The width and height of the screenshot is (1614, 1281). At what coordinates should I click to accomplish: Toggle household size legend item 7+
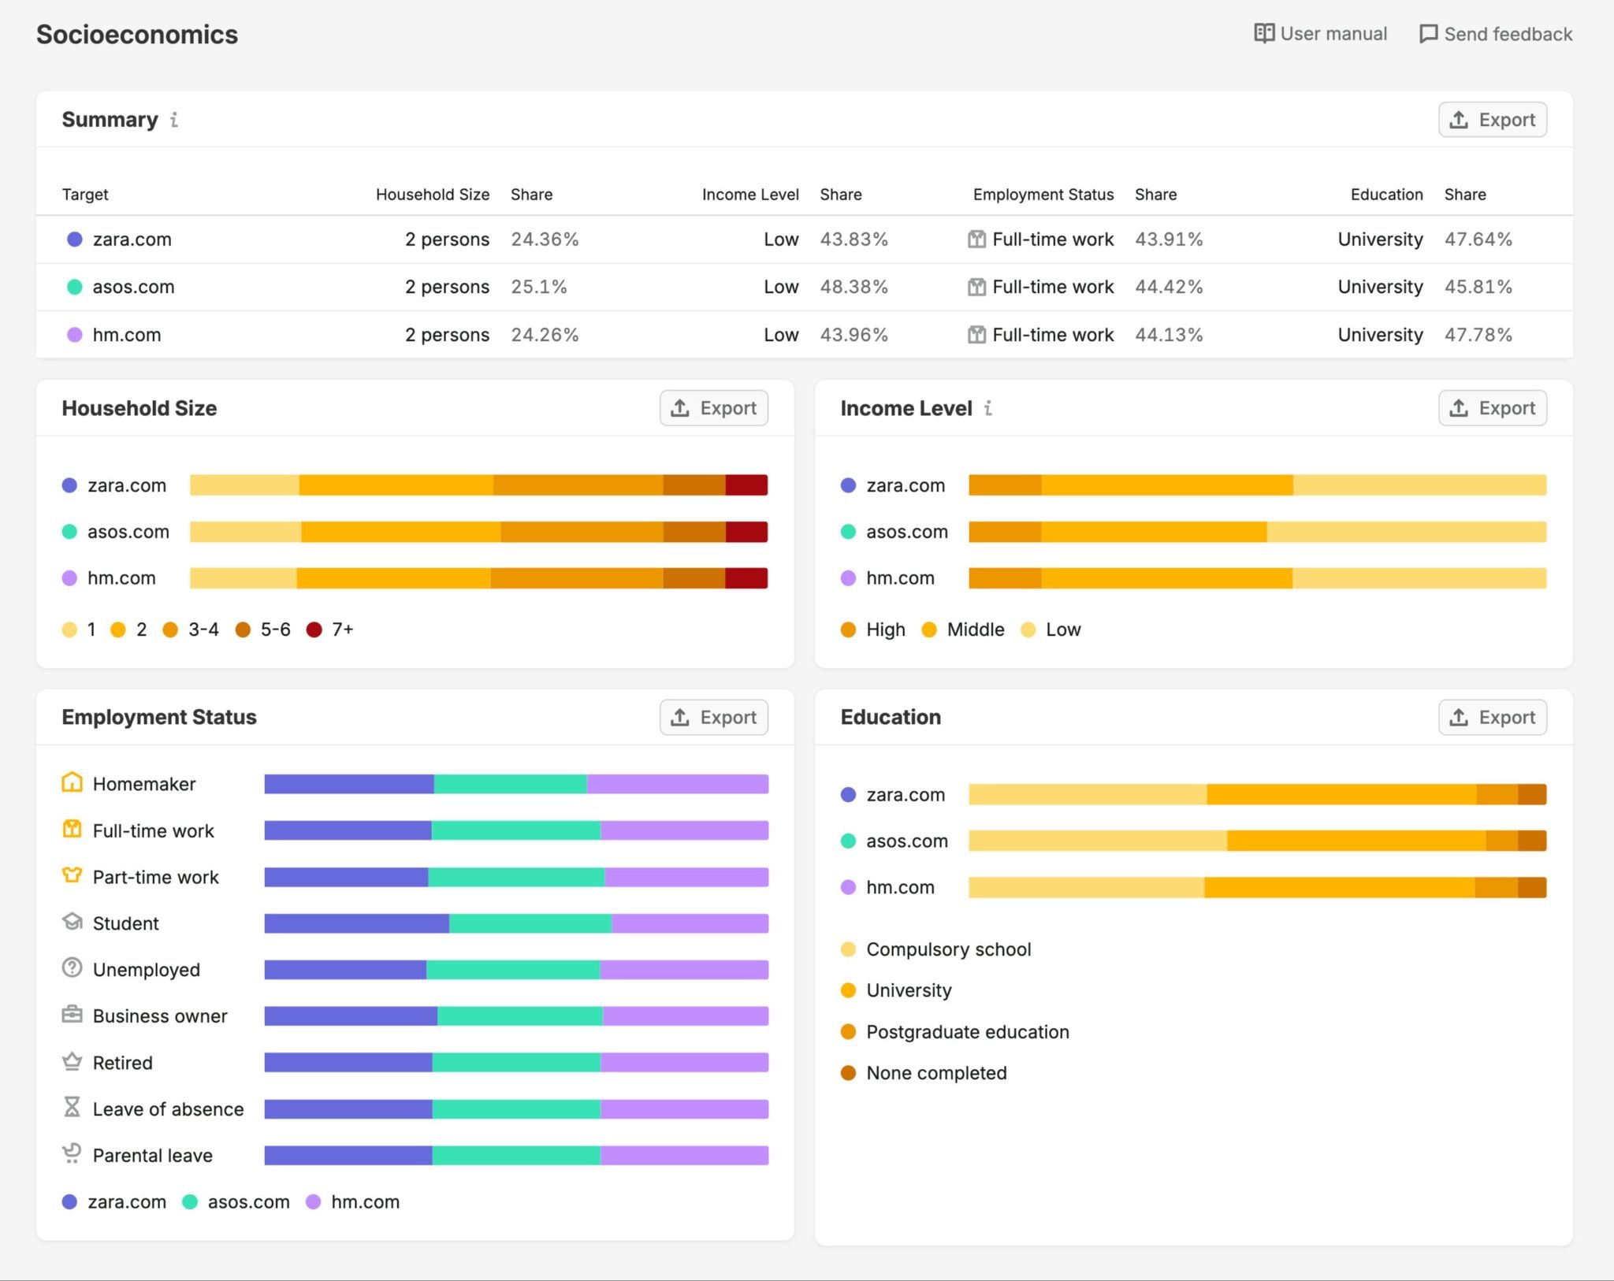[330, 629]
